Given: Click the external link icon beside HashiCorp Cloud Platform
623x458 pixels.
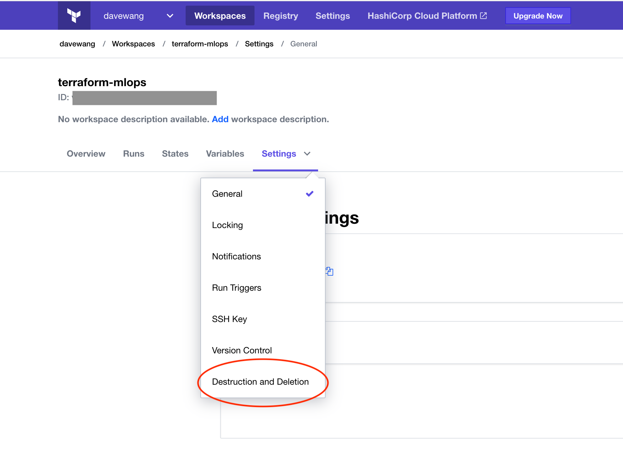Looking at the screenshot, I should 484,16.
